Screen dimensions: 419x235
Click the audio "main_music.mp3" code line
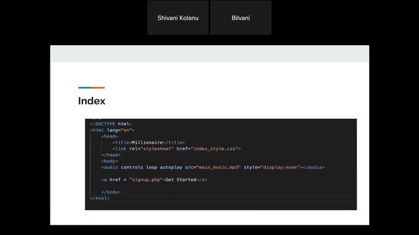click(213, 167)
